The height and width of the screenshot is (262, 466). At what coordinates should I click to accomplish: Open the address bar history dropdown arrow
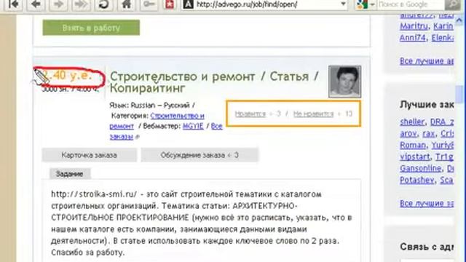(343, 4)
